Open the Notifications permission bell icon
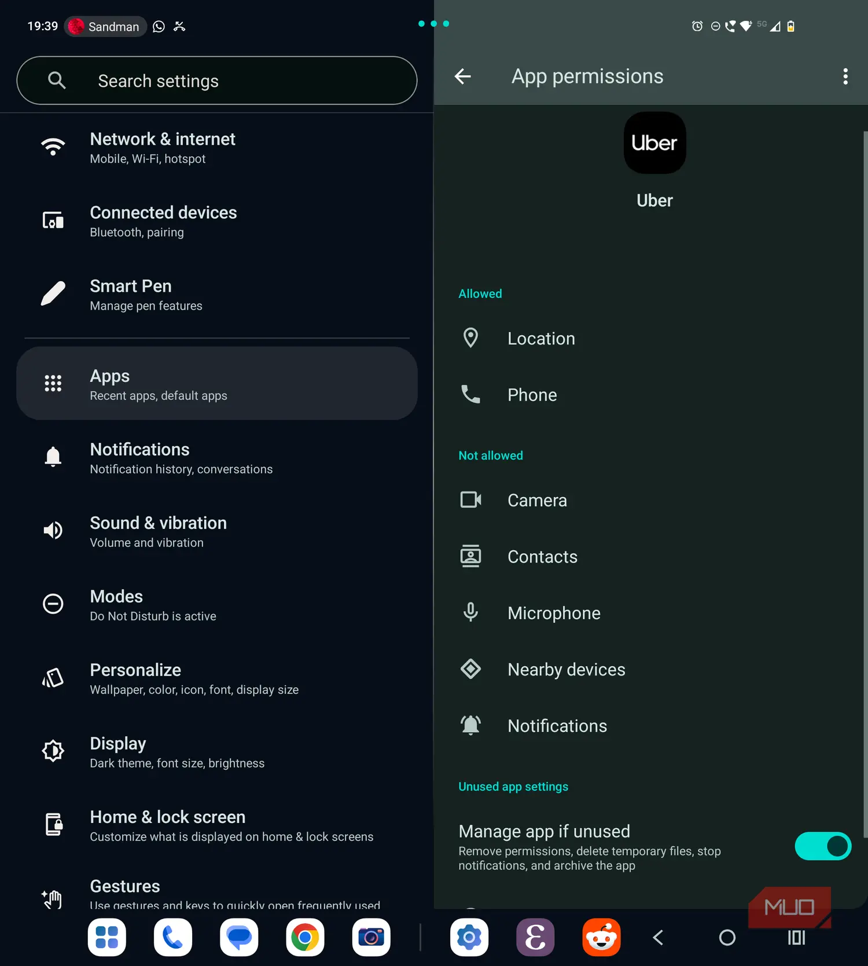 tap(470, 725)
